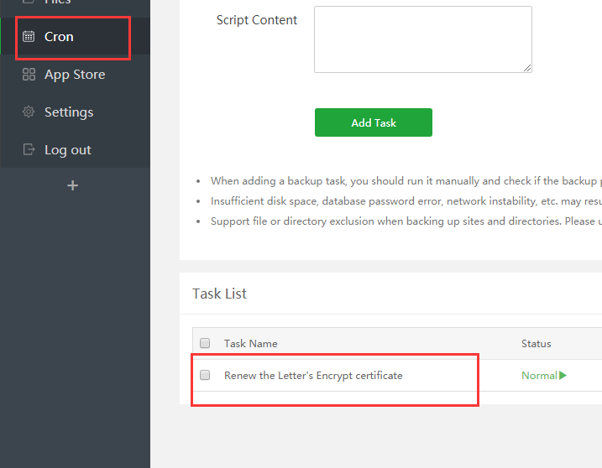Select the Renew Letter's Encrypt certificate task name

click(313, 376)
